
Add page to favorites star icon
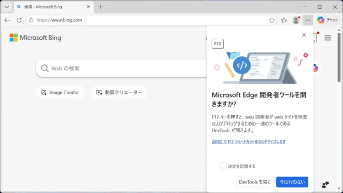(x=272, y=20)
